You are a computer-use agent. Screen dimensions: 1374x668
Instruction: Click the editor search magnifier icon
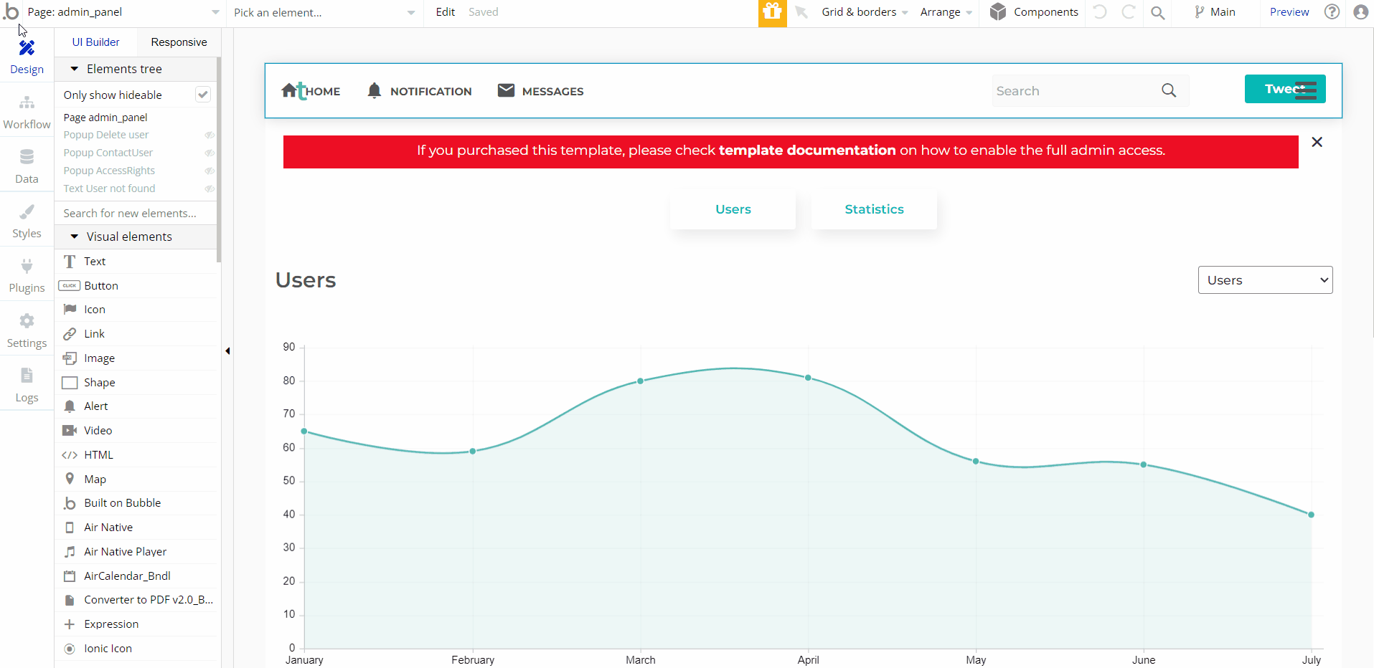pos(1157,12)
